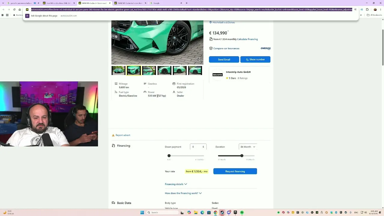Open Google Chrome from the taskbar
The image size is (384, 216).
(215, 212)
